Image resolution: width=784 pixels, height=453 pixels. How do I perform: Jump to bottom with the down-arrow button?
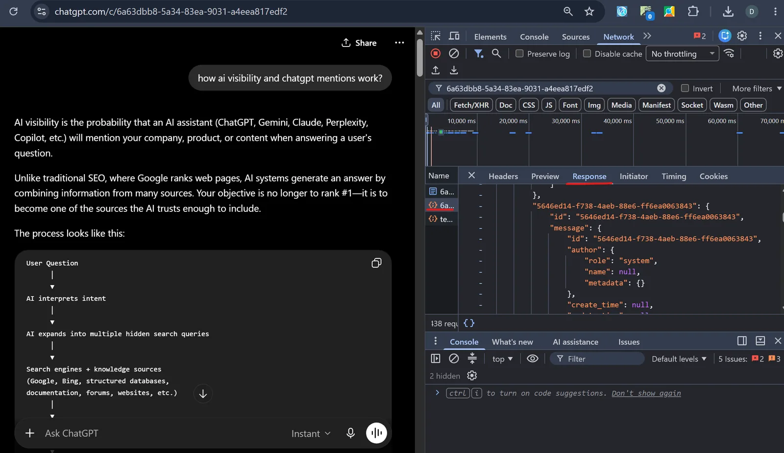click(203, 393)
